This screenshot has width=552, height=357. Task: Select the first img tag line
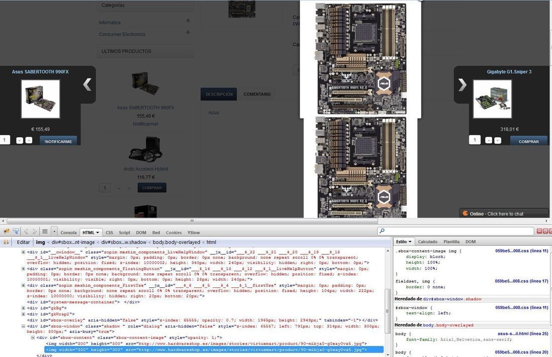coord(206,343)
